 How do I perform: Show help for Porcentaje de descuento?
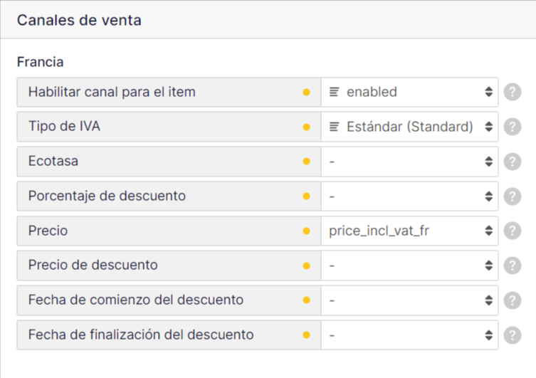(x=512, y=196)
